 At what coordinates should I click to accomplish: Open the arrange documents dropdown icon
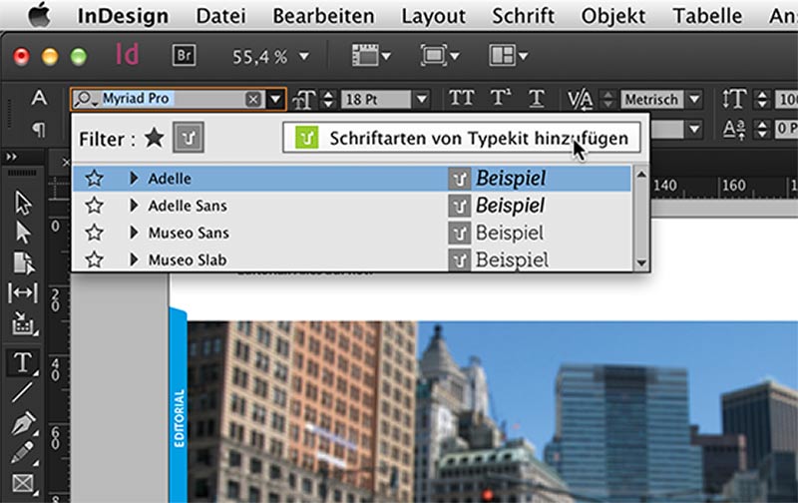508,55
